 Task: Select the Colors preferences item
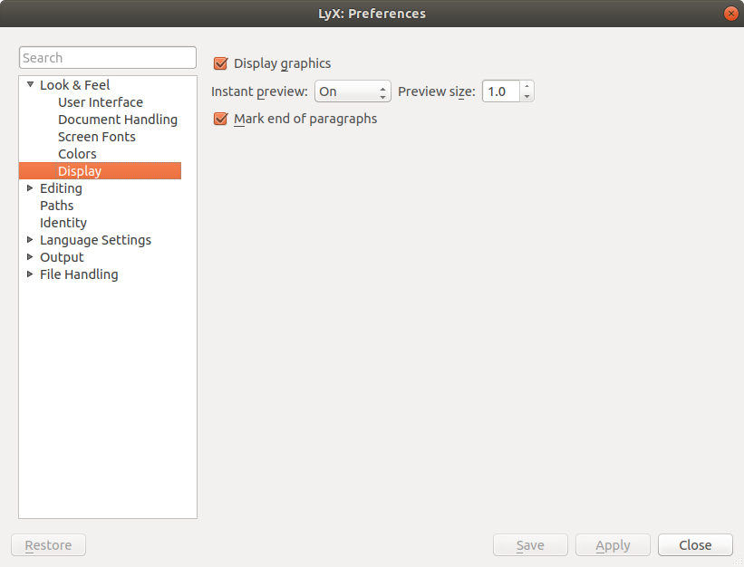click(x=77, y=154)
